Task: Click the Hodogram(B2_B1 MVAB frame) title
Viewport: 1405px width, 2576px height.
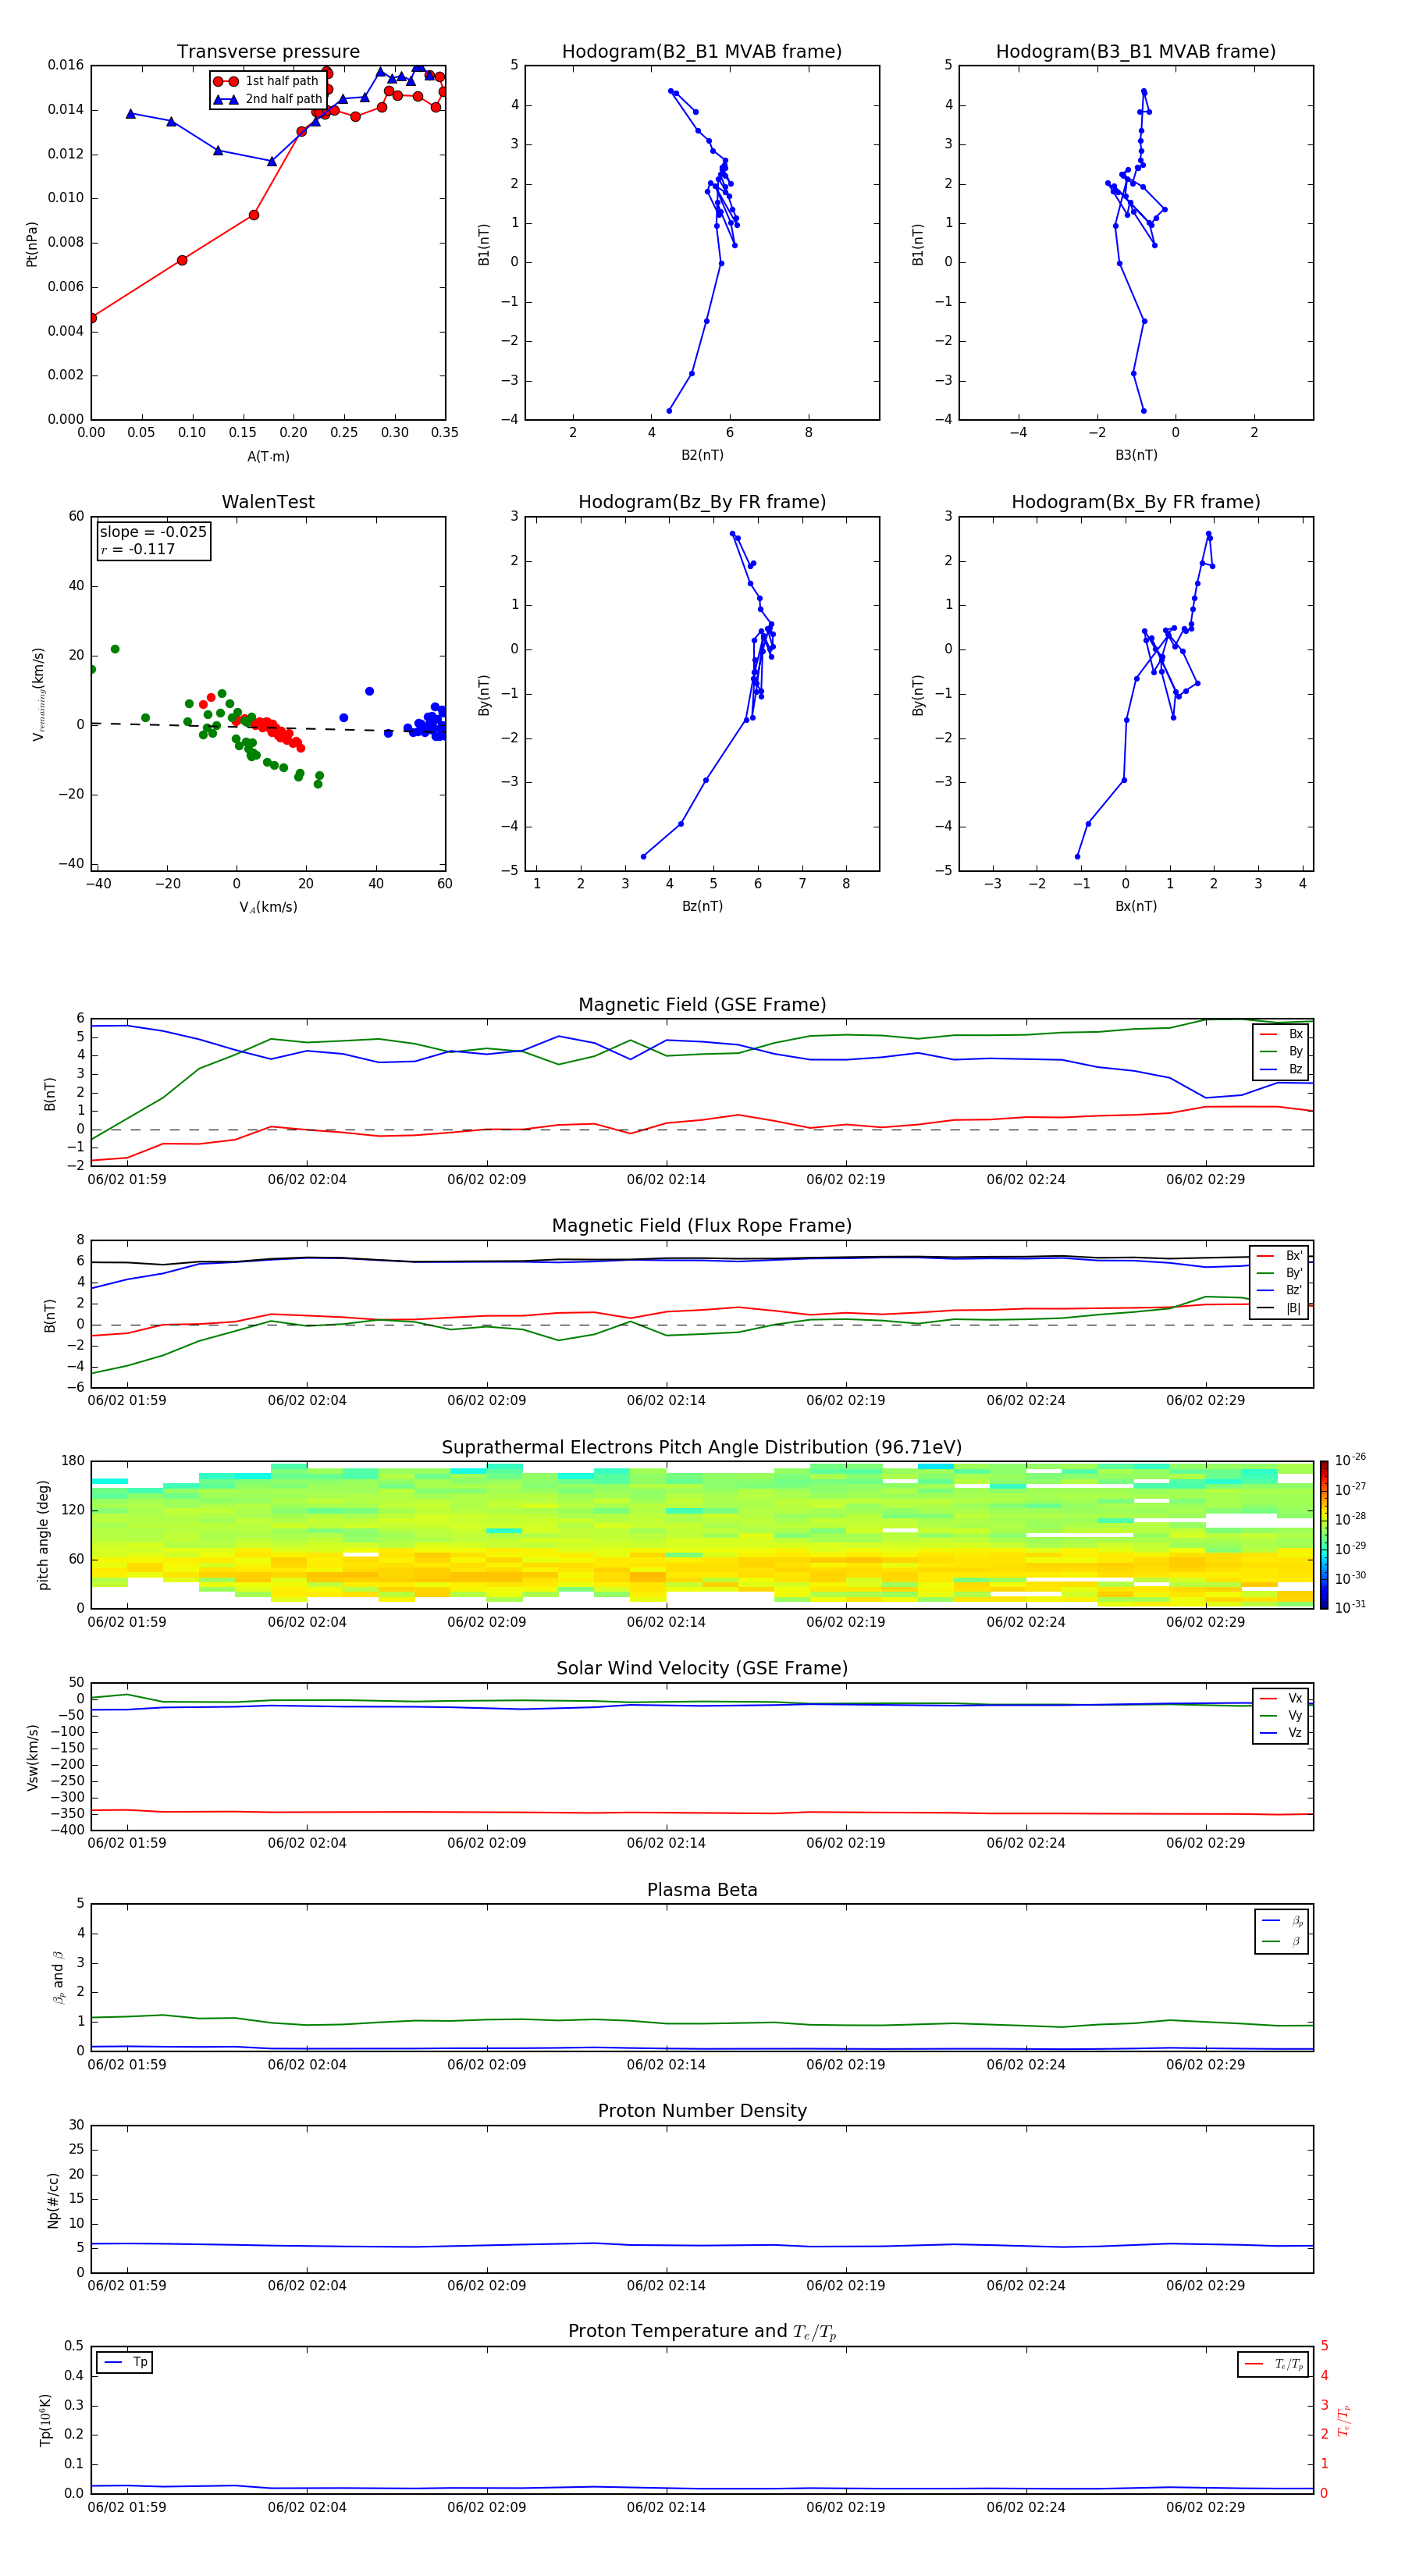Action: (702, 52)
